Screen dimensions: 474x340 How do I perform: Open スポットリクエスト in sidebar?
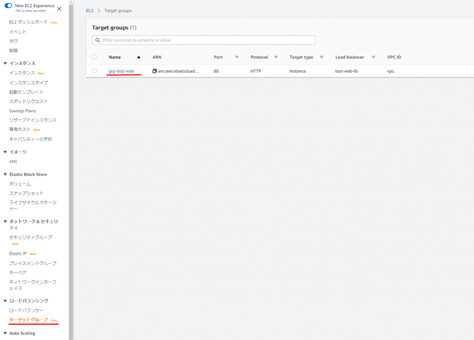click(28, 101)
